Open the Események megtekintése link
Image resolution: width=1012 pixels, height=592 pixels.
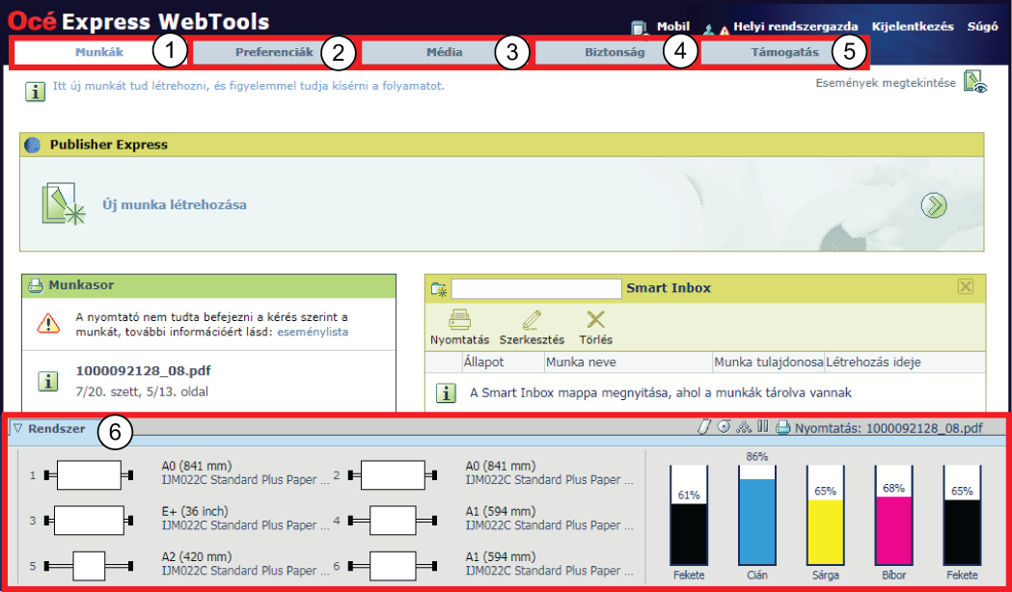[x=886, y=83]
